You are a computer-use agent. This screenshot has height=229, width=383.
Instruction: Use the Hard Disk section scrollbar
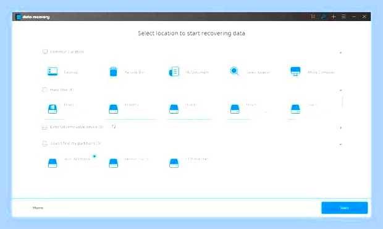(x=342, y=102)
